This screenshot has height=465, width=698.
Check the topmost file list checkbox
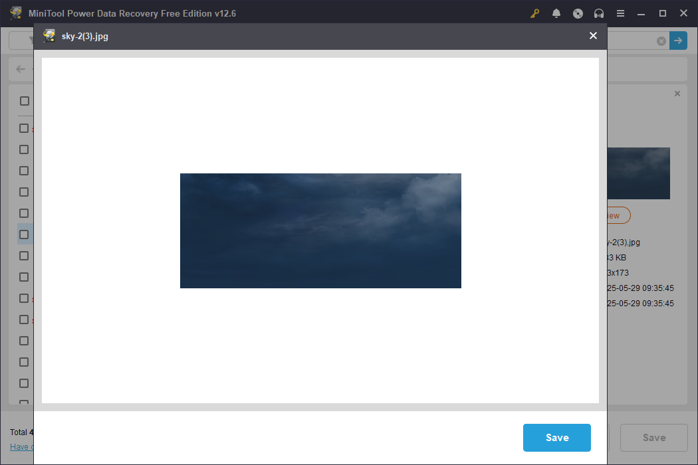click(24, 128)
